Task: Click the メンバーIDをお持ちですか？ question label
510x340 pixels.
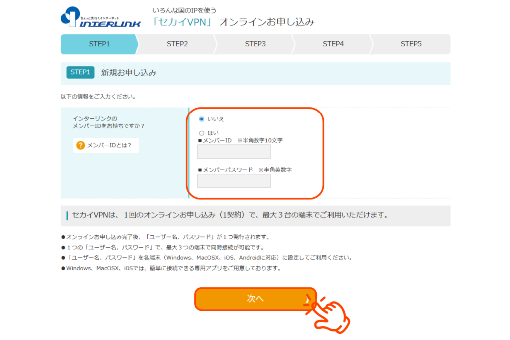Action: [x=108, y=122]
